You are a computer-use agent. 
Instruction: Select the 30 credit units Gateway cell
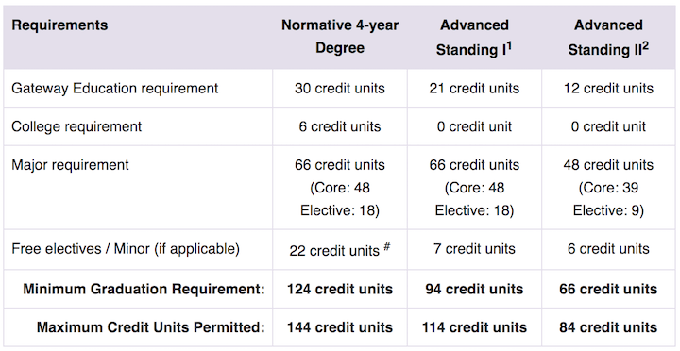[x=340, y=89]
